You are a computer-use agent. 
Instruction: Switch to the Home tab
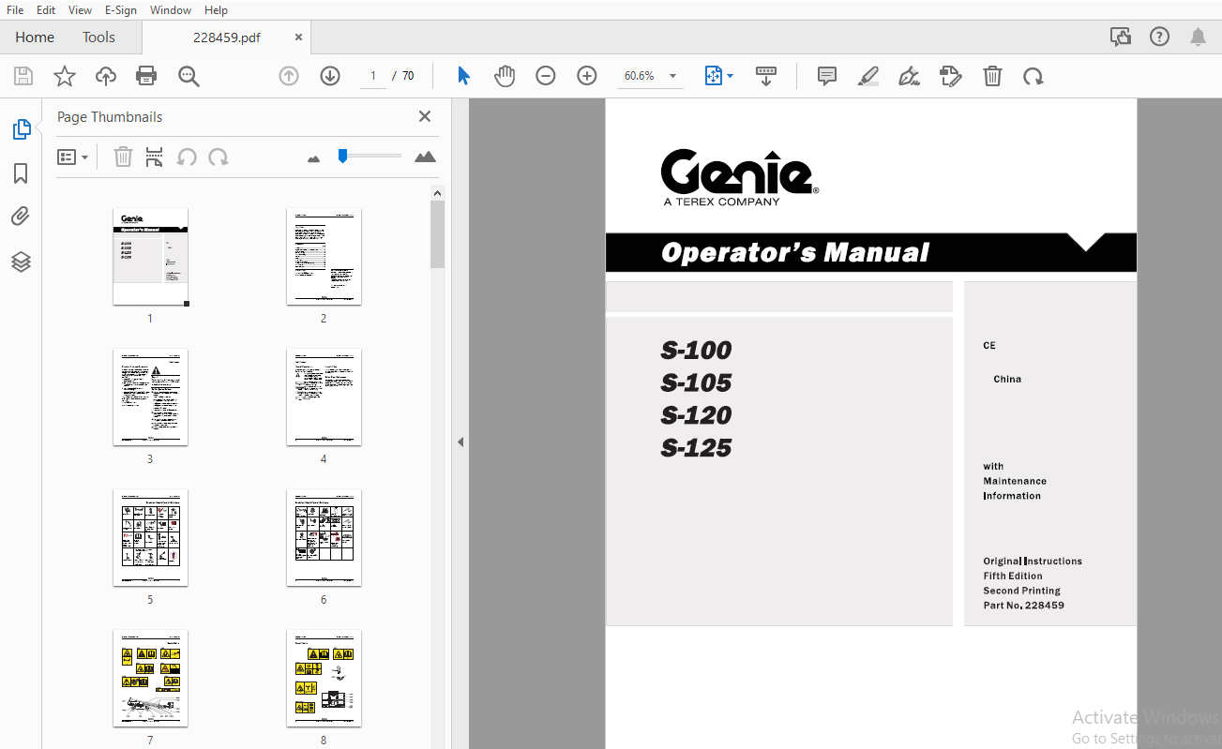[35, 37]
